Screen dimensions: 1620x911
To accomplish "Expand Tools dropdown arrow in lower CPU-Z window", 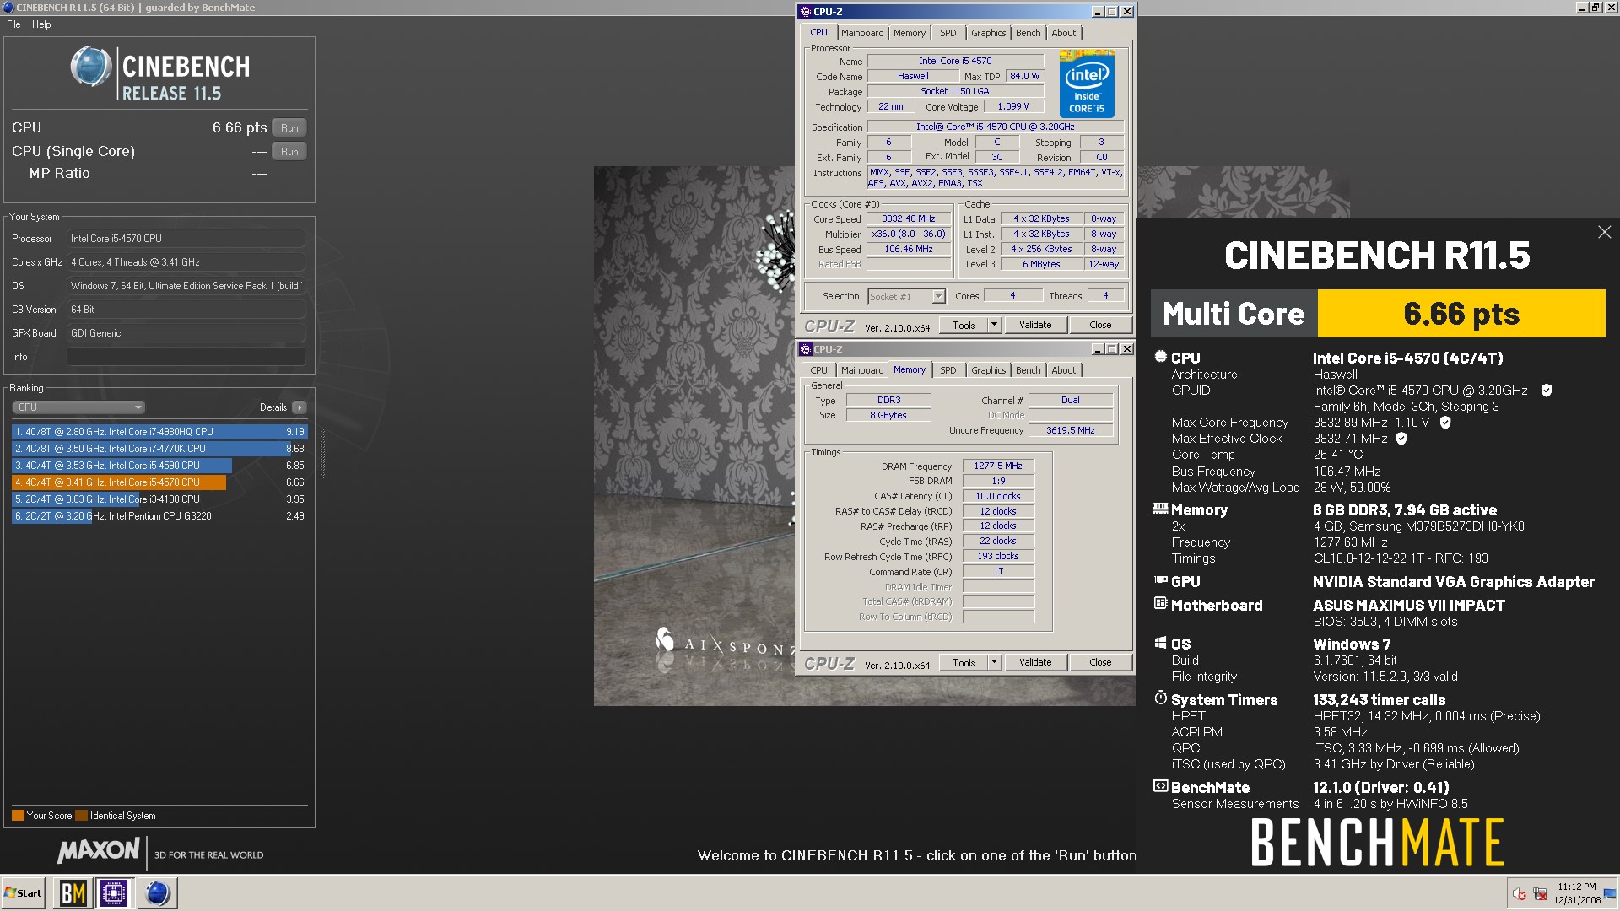I will pyautogui.click(x=994, y=662).
